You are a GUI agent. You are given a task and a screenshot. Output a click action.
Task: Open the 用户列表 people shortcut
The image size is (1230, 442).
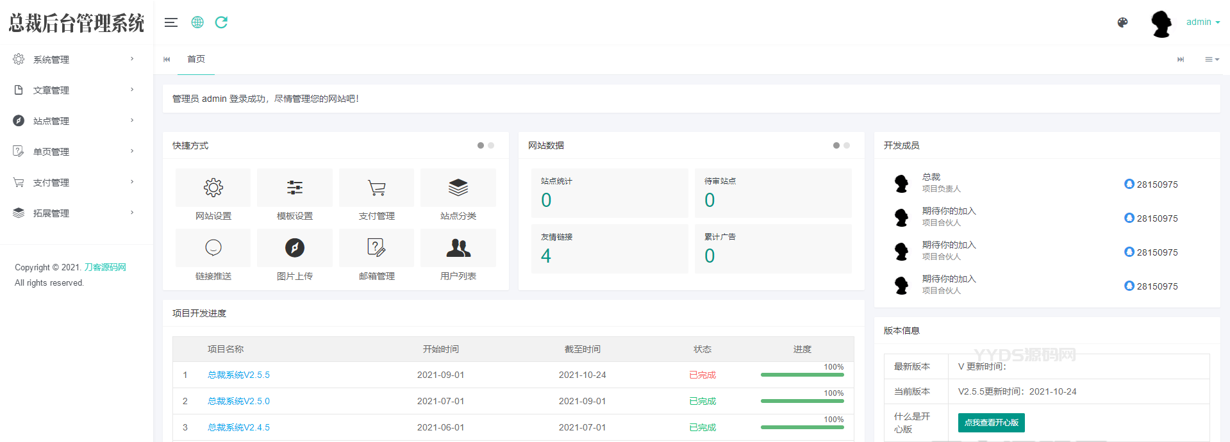coord(458,248)
